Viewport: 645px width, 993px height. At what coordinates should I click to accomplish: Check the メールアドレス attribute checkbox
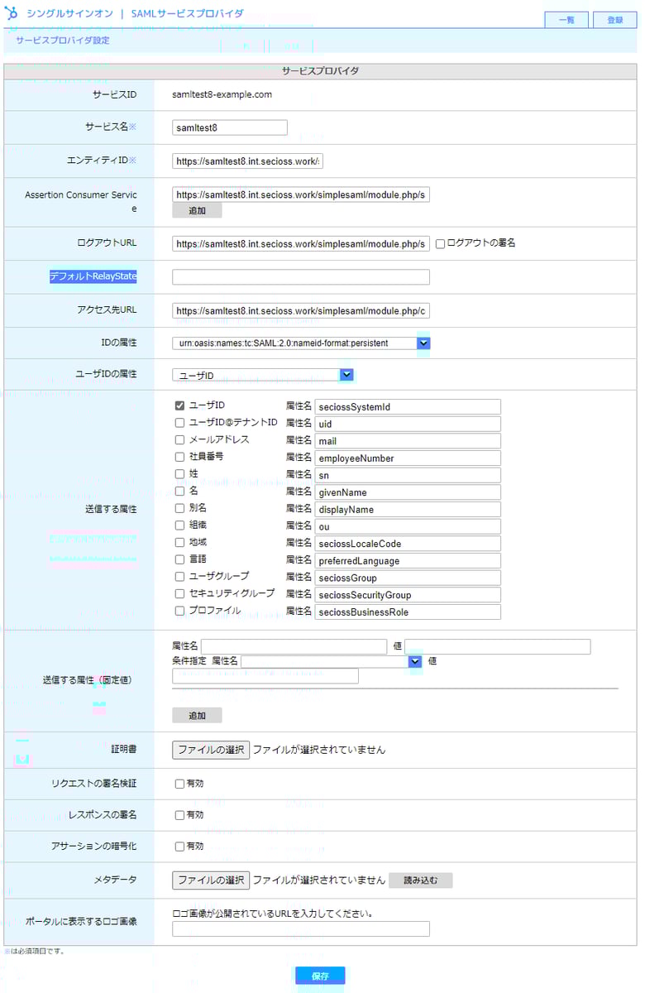tap(179, 440)
